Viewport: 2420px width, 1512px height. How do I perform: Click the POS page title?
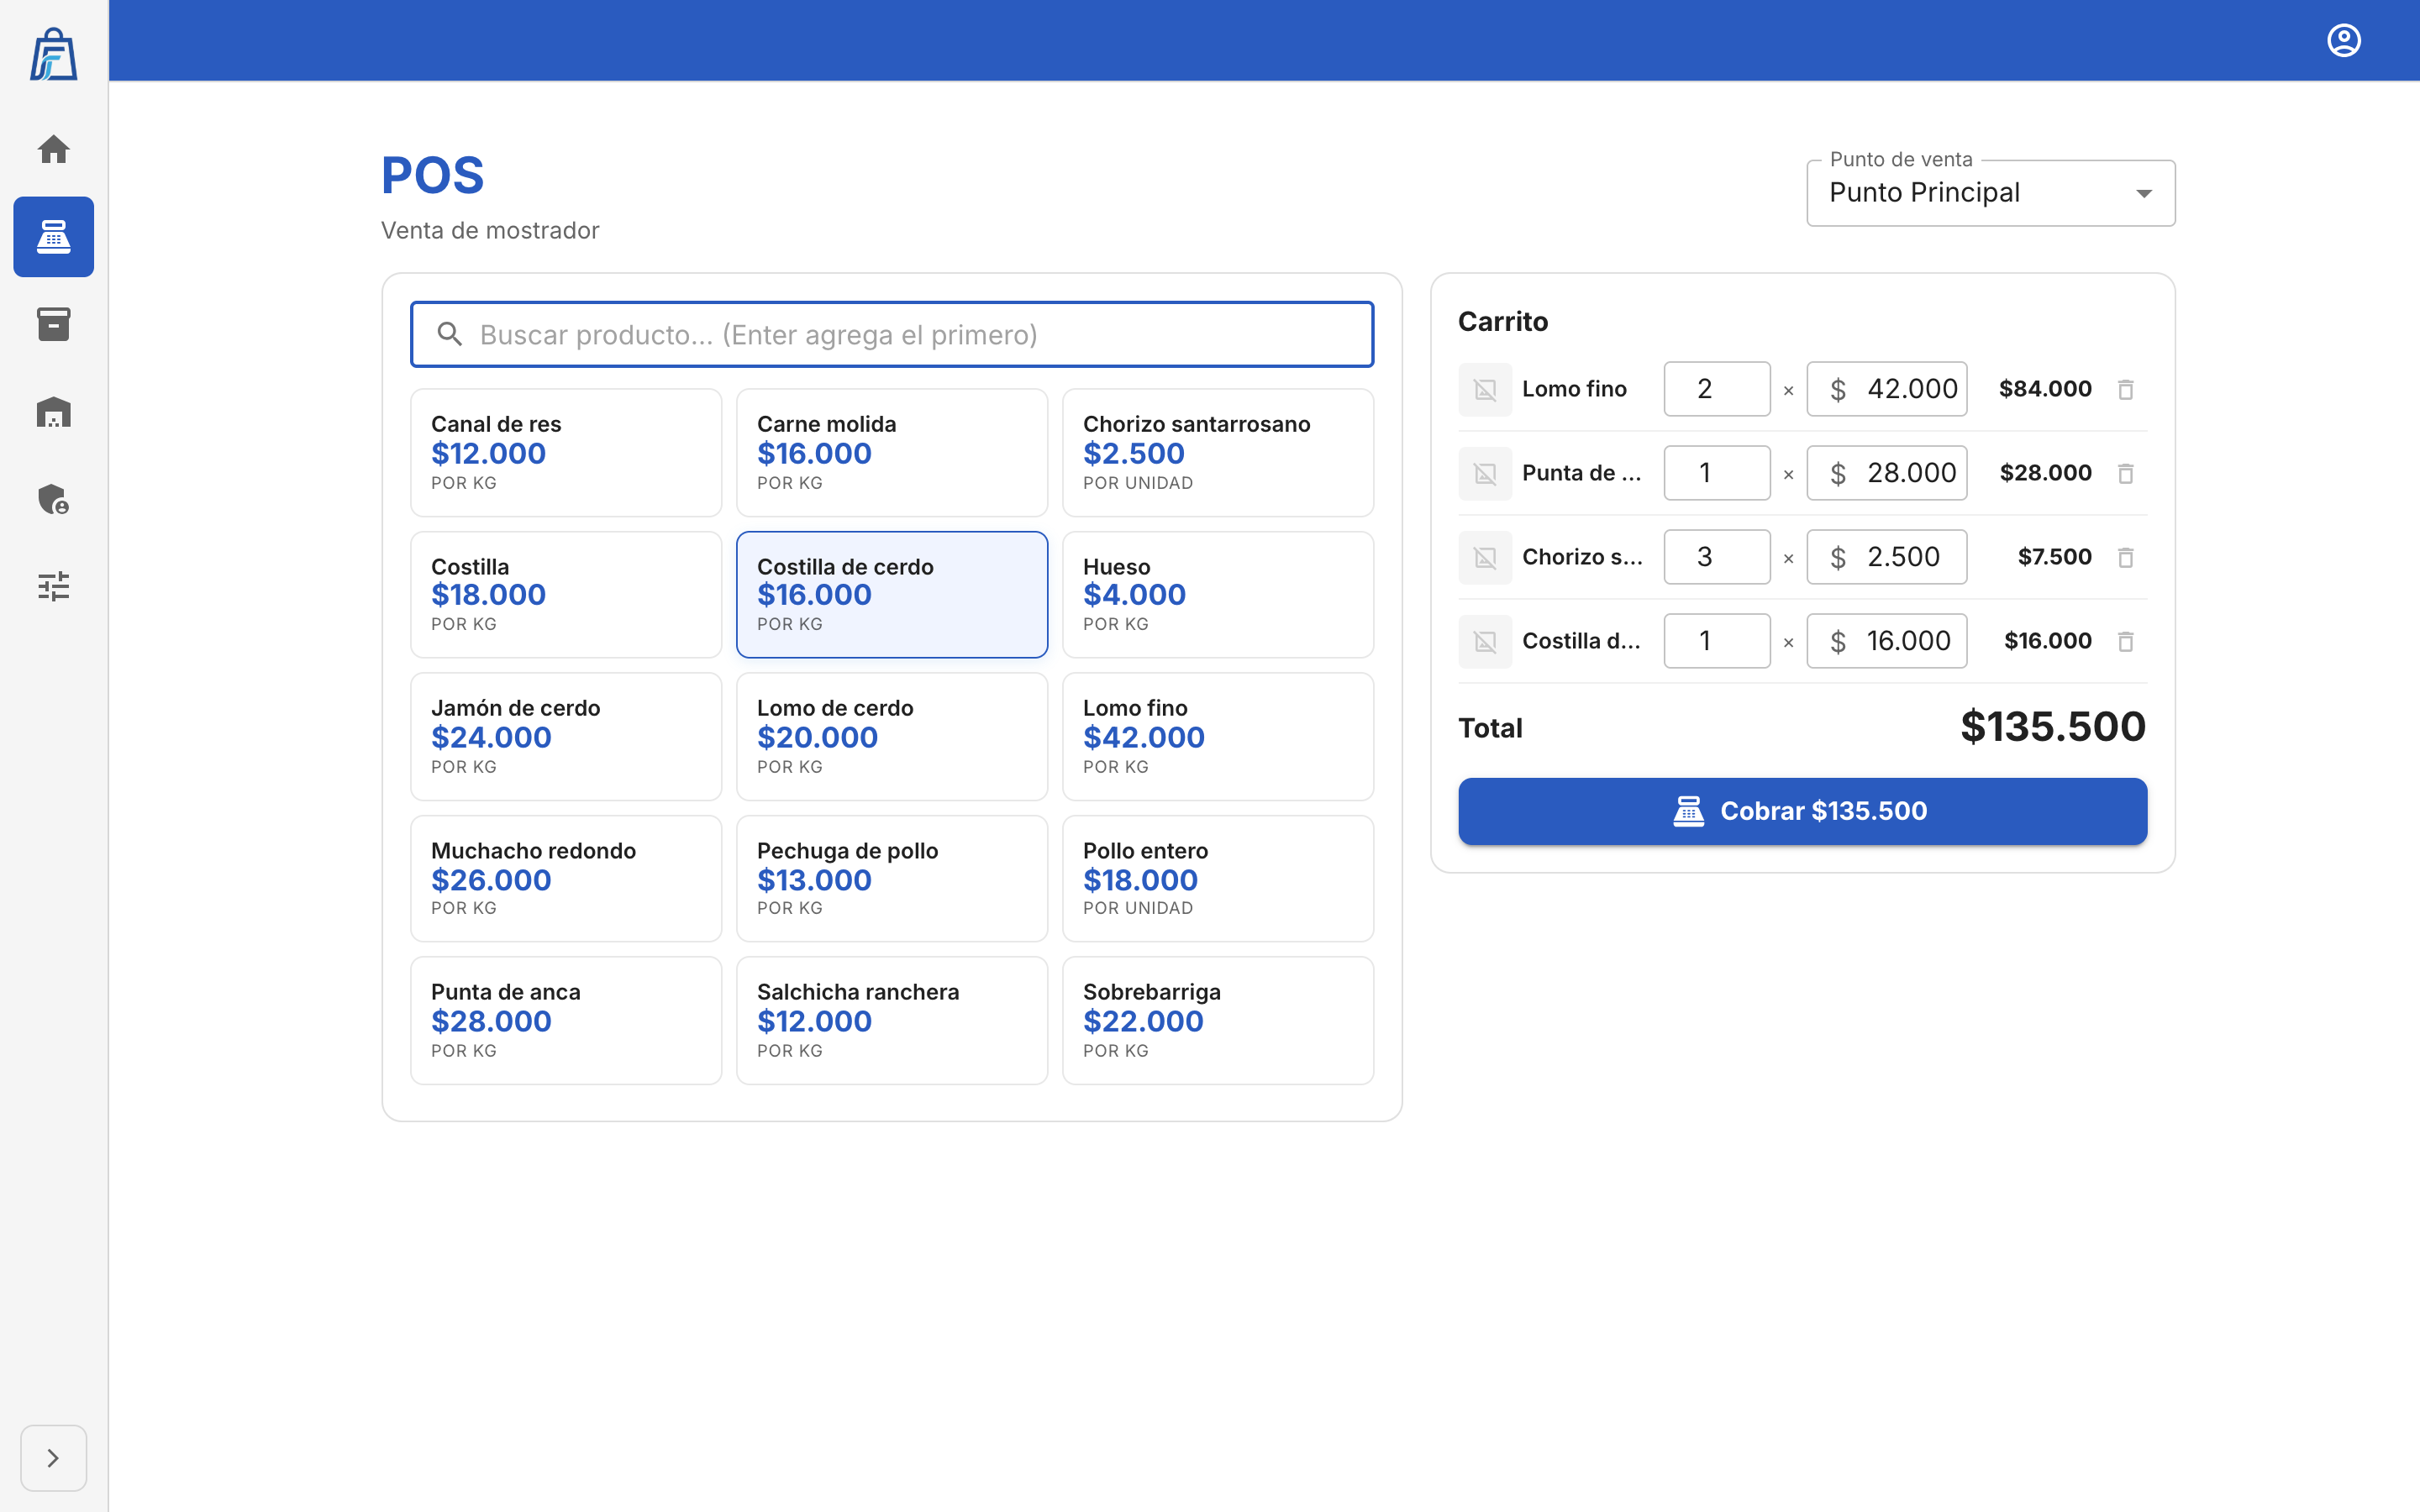tap(433, 175)
